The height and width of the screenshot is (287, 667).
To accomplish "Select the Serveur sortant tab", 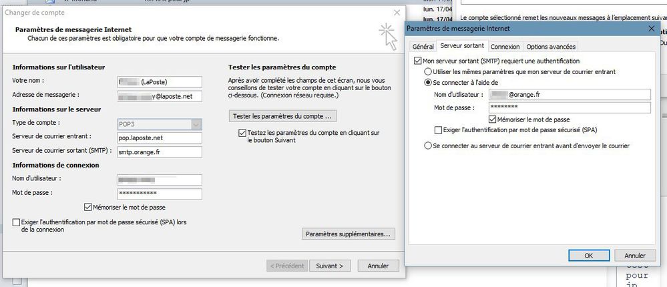I will coord(462,46).
